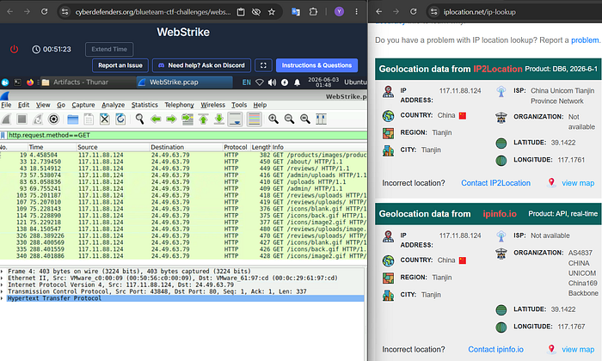Open Wireshark File menu

click(x=6, y=105)
